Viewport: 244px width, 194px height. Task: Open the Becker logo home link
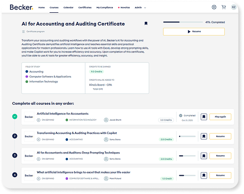pyautogui.click(x=21, y=7)
